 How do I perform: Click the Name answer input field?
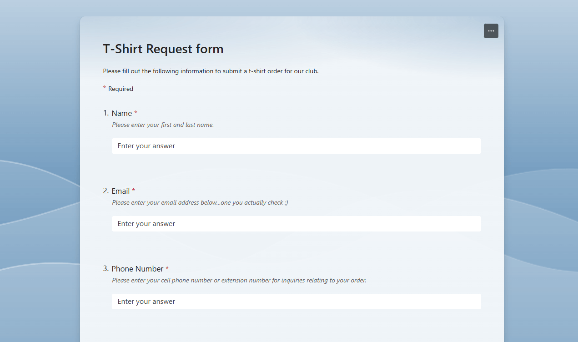pyautogui.click(x=296, y=146)
